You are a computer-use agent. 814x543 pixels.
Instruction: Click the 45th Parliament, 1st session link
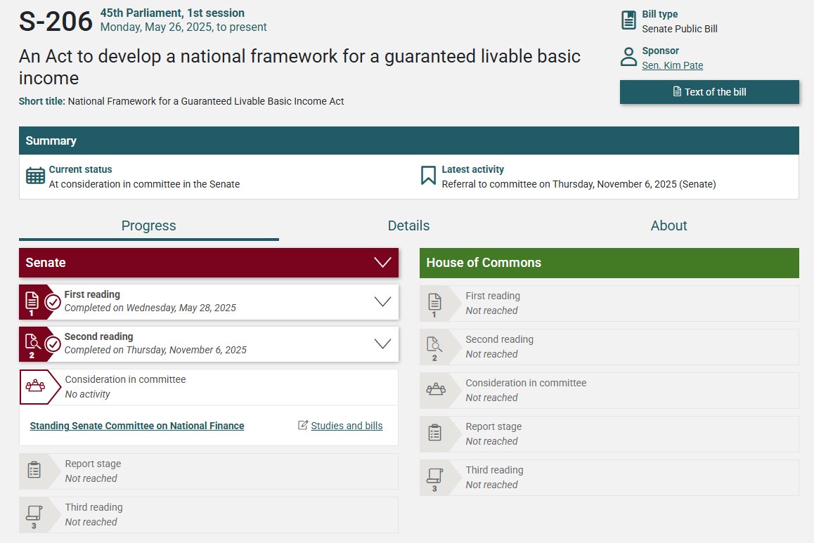click(x=172, y=13)
